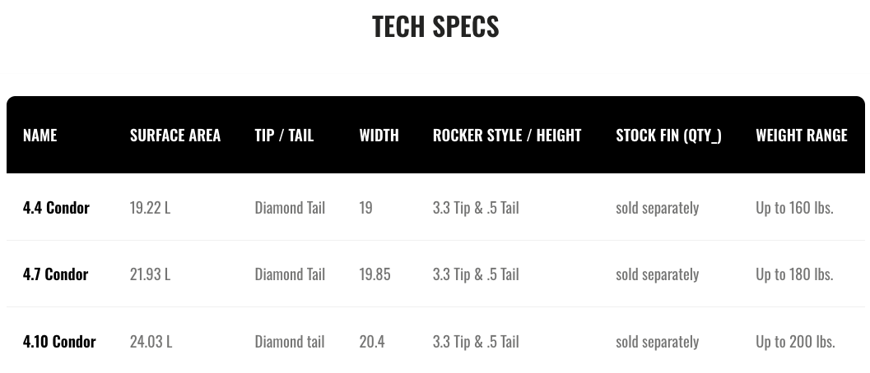Select the 4.10 Condor row name
Image resolution: width=870 pixels, height=373 pixels.
coord(59,341)
